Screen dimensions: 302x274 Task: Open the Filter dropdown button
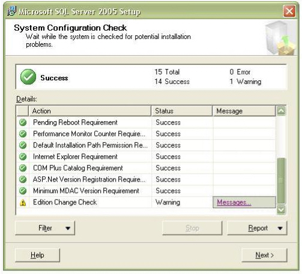coord(45,228)
